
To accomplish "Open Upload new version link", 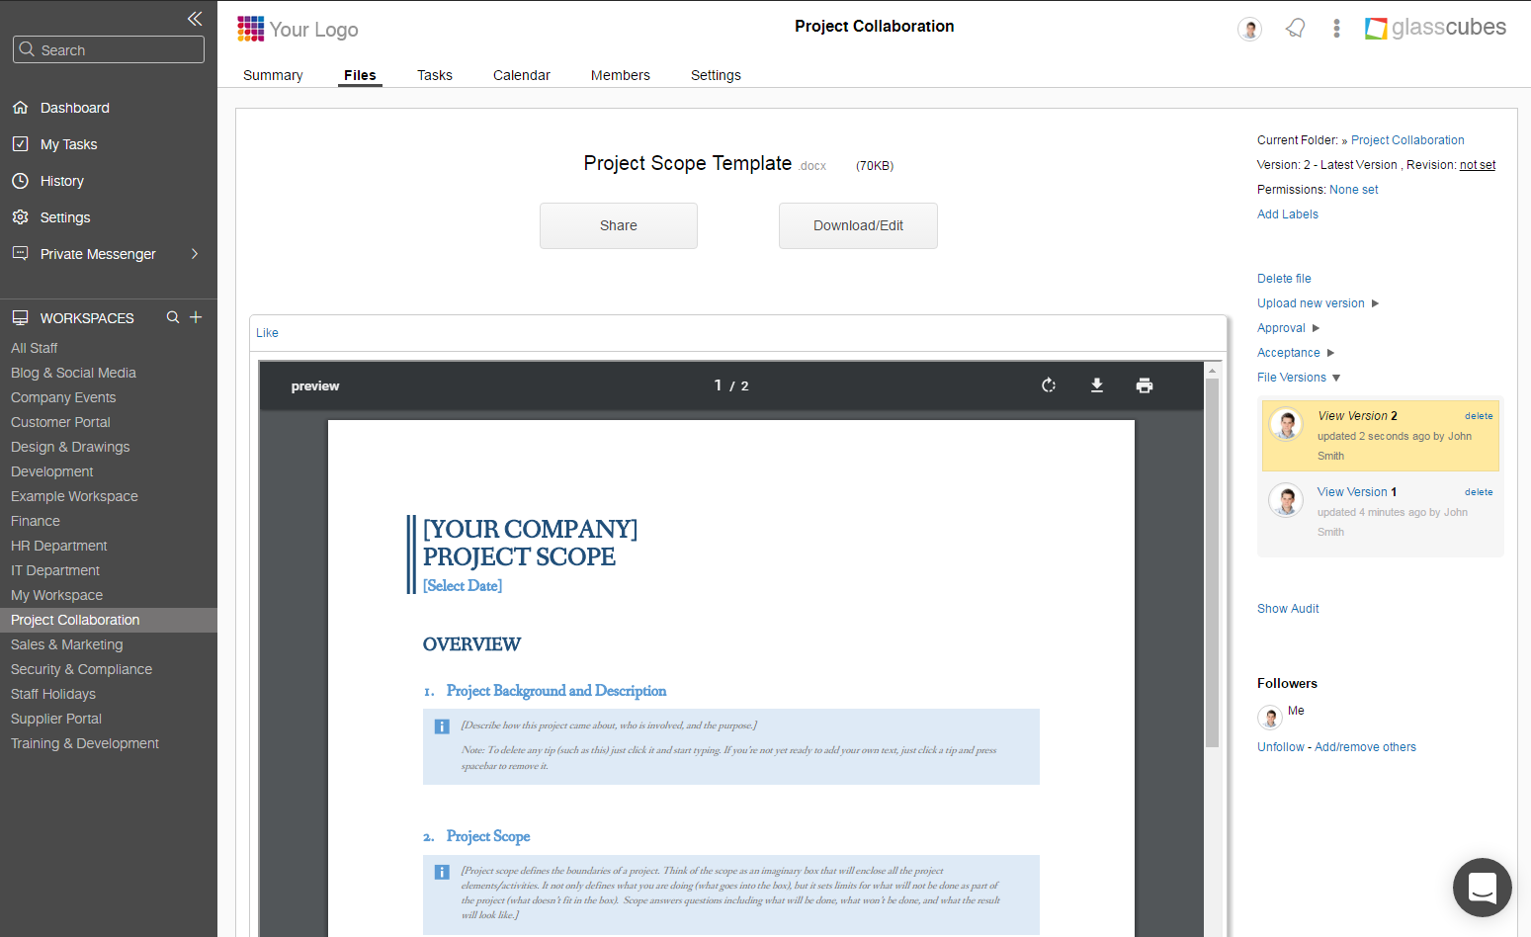I will point(1311,302).
